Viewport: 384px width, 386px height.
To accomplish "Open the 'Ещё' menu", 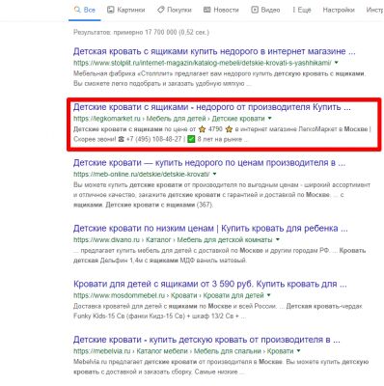I will point(301,10).
